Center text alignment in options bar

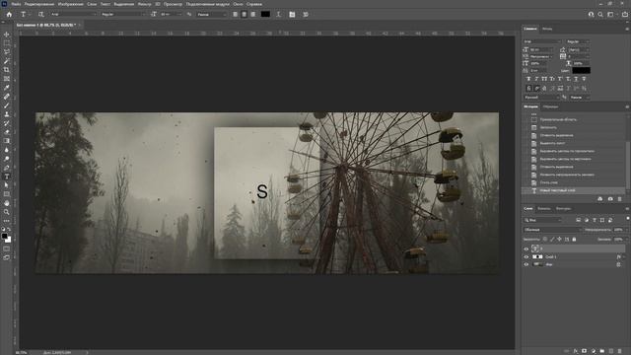244,14
